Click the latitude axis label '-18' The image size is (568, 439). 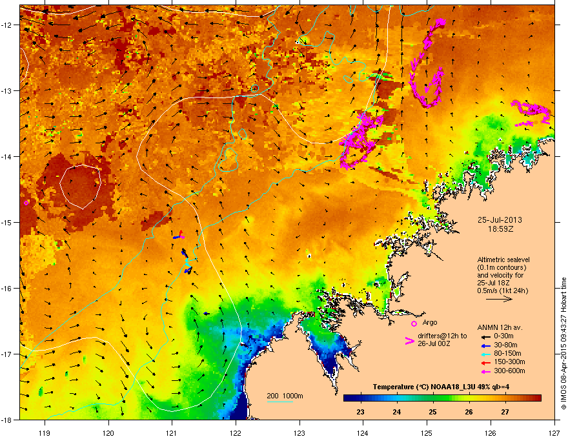(x=6, y=420)
